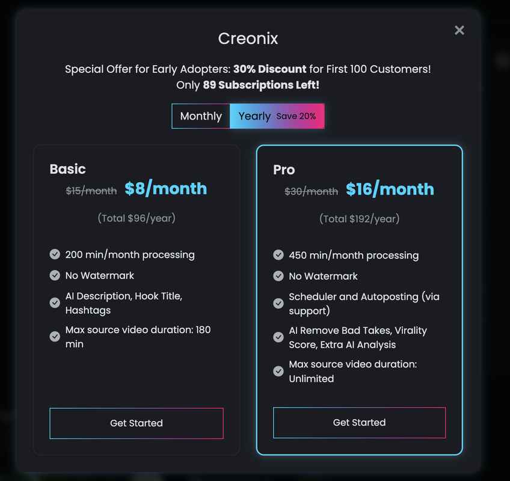
Task: Click the Basic plan $8/month price
Action: tap(166, 189)
